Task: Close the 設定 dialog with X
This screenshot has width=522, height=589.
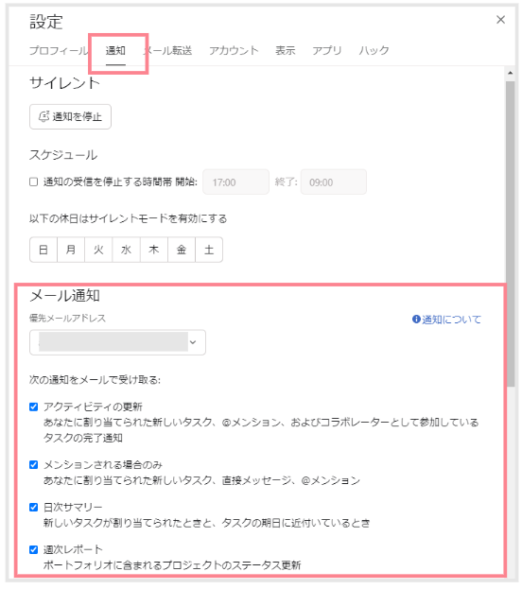Action: 500,20
